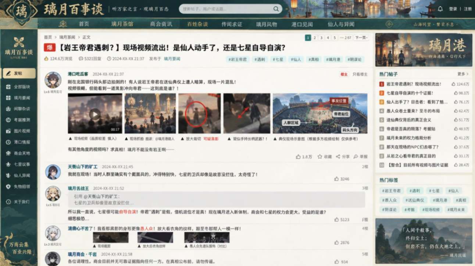This screenshot has height=266, width=475.
Task: Open 港口情报 in the left sidebar
Action: coord(19,142)
